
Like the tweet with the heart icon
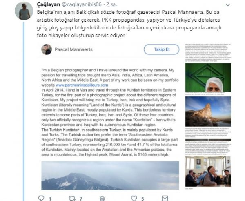(134, 198)
